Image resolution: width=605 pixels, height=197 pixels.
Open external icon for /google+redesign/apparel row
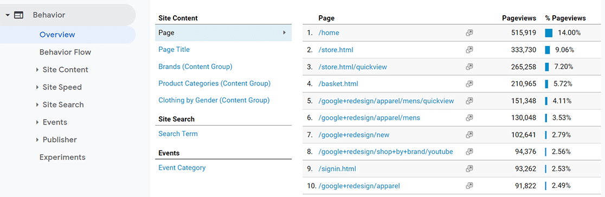pos(469,186)
